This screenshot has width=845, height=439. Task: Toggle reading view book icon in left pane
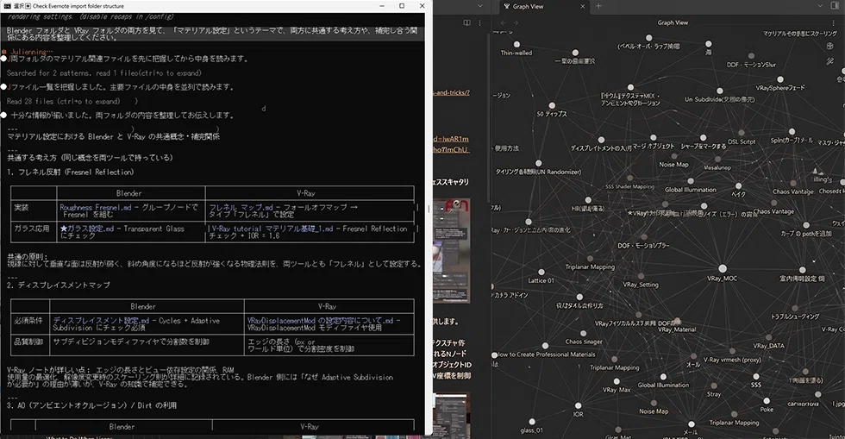466,22
